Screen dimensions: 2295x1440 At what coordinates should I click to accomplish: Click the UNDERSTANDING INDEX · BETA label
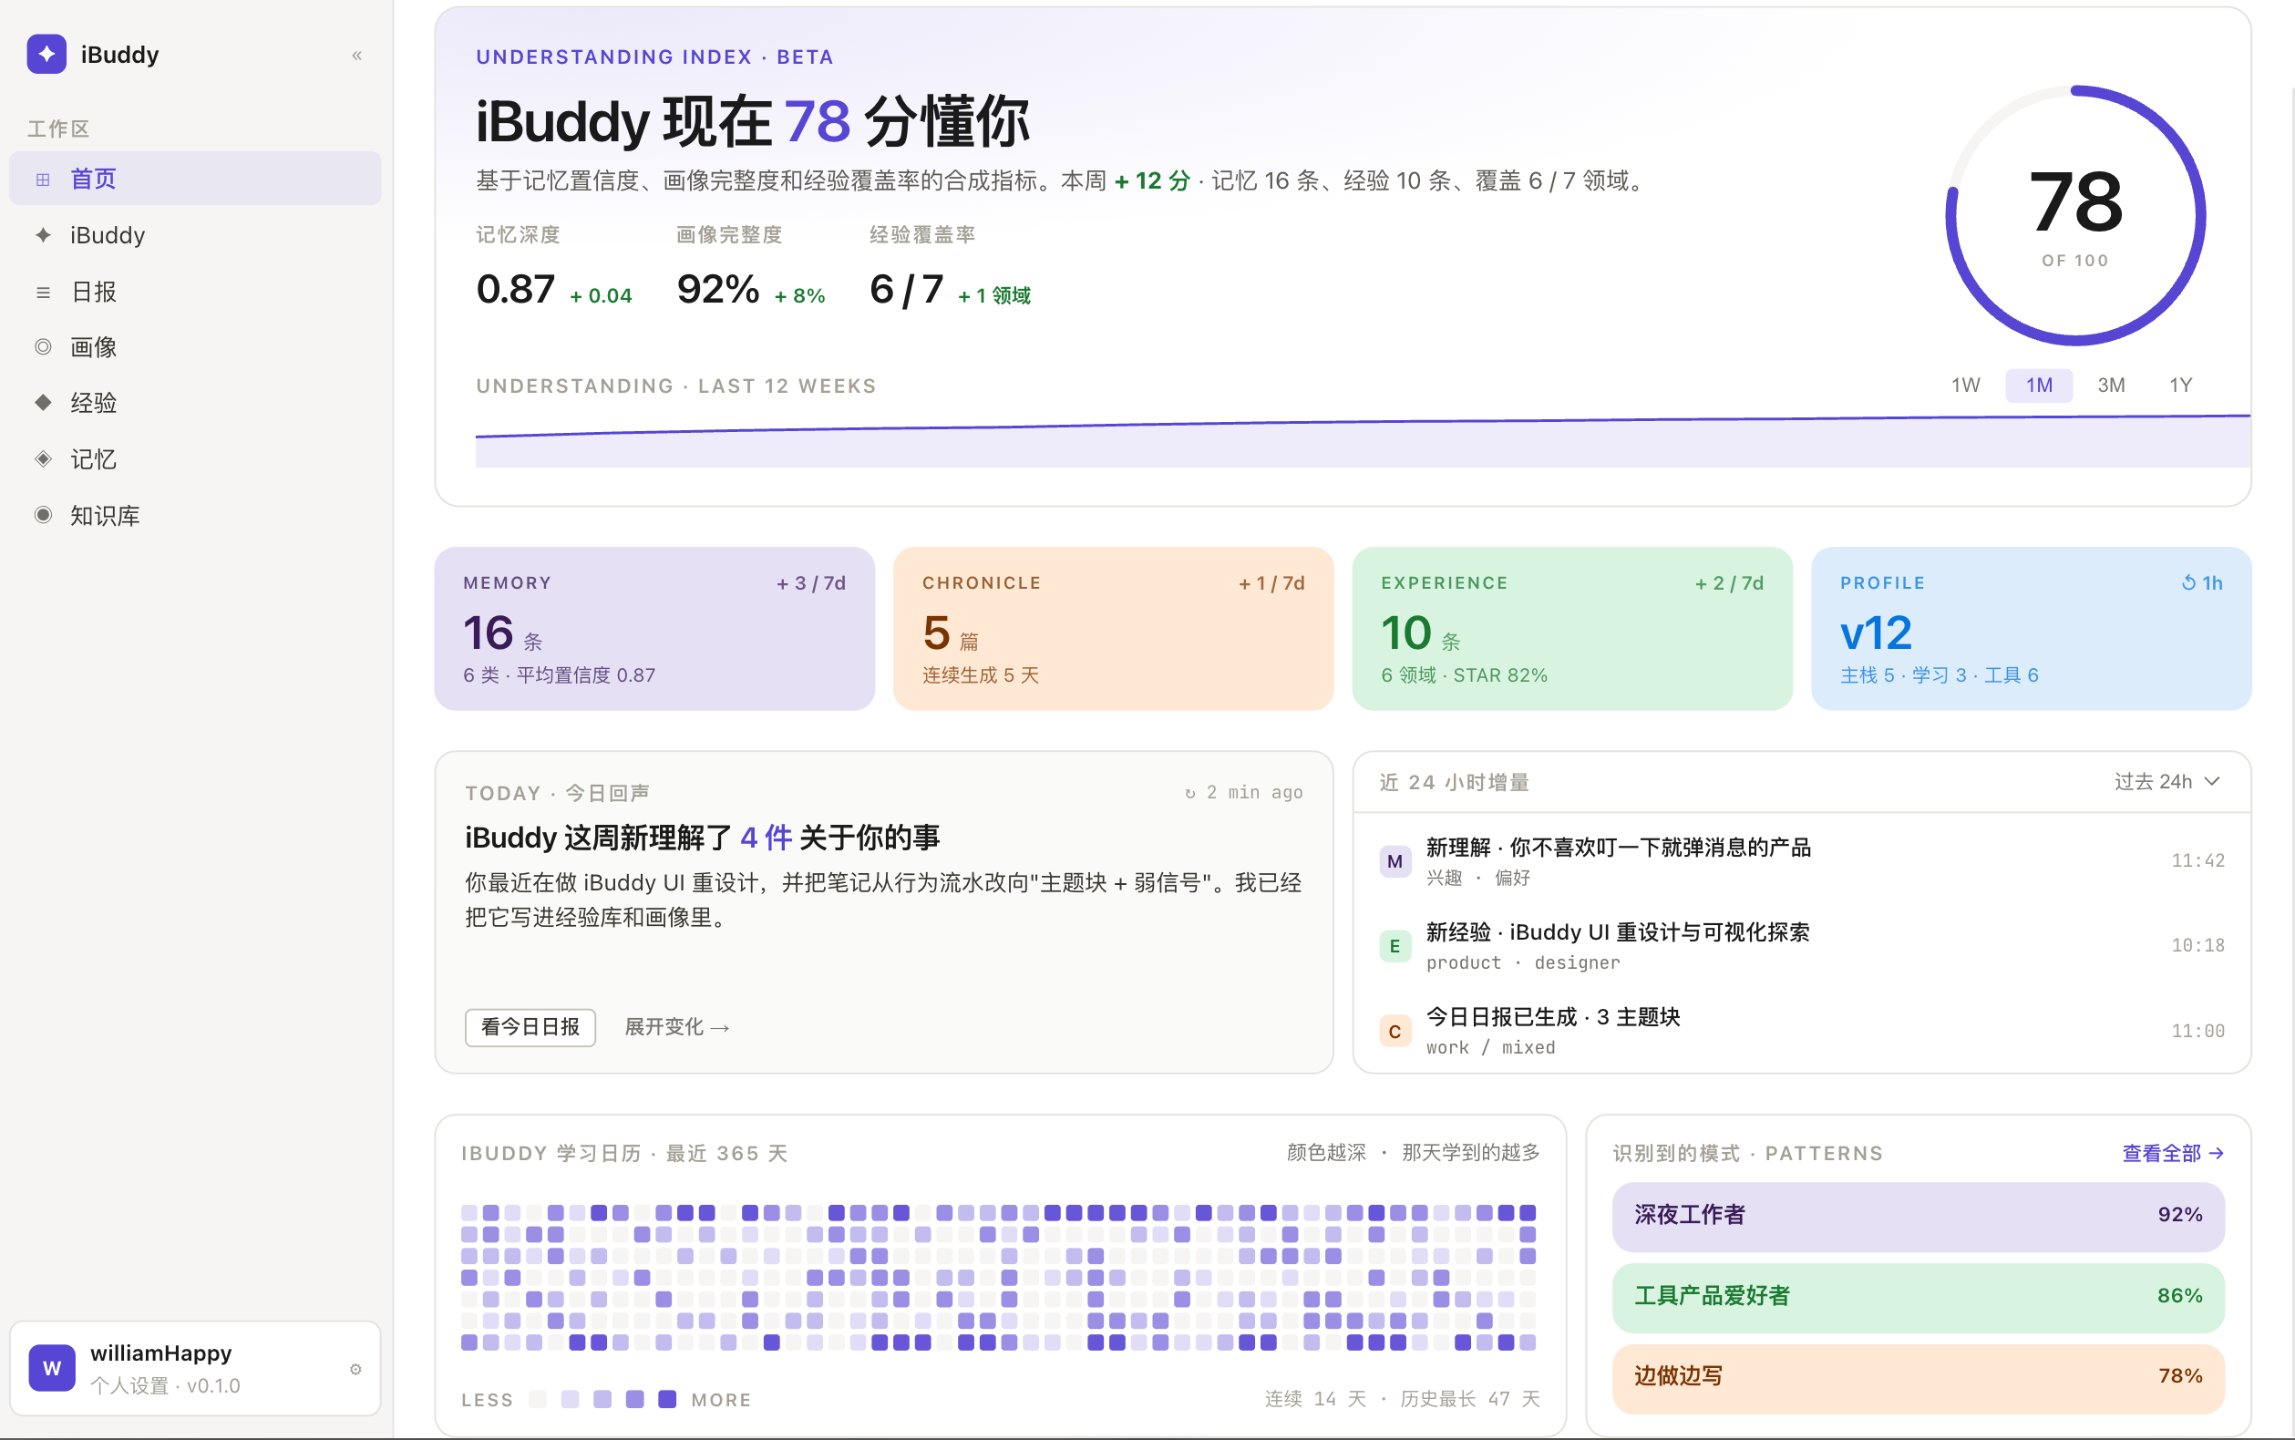click(655, 57)
